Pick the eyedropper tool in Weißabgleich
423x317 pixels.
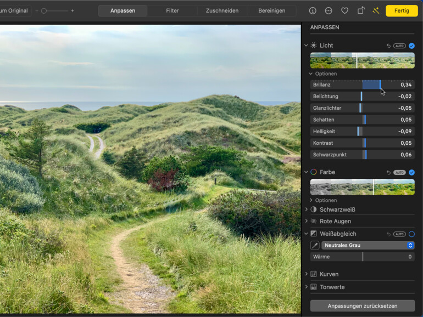(314, 245)
